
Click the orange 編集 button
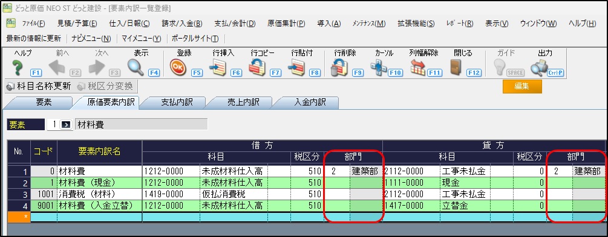pos(522,87)
